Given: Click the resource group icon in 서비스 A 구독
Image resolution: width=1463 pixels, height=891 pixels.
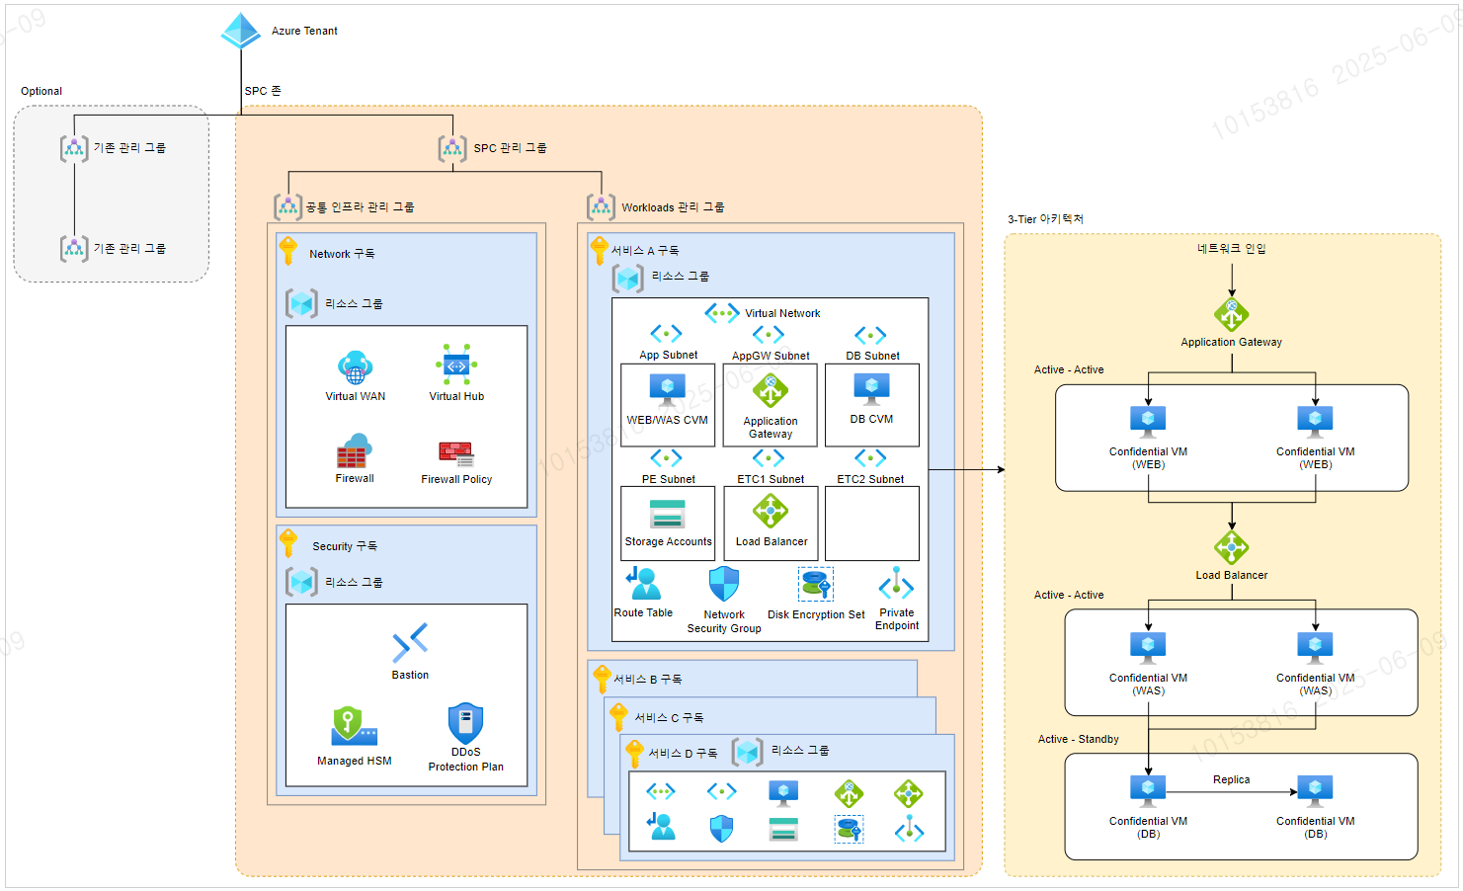Looking at the screenshot, I should (x=627, y=278).
